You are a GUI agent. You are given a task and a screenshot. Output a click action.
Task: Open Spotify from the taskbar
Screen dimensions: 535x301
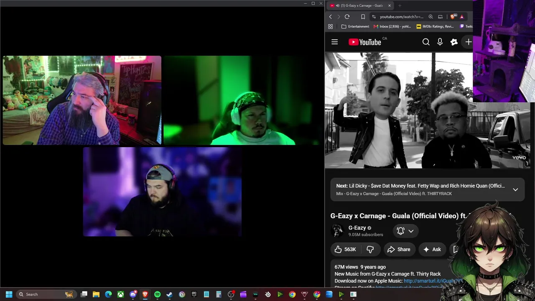(157, 294)
